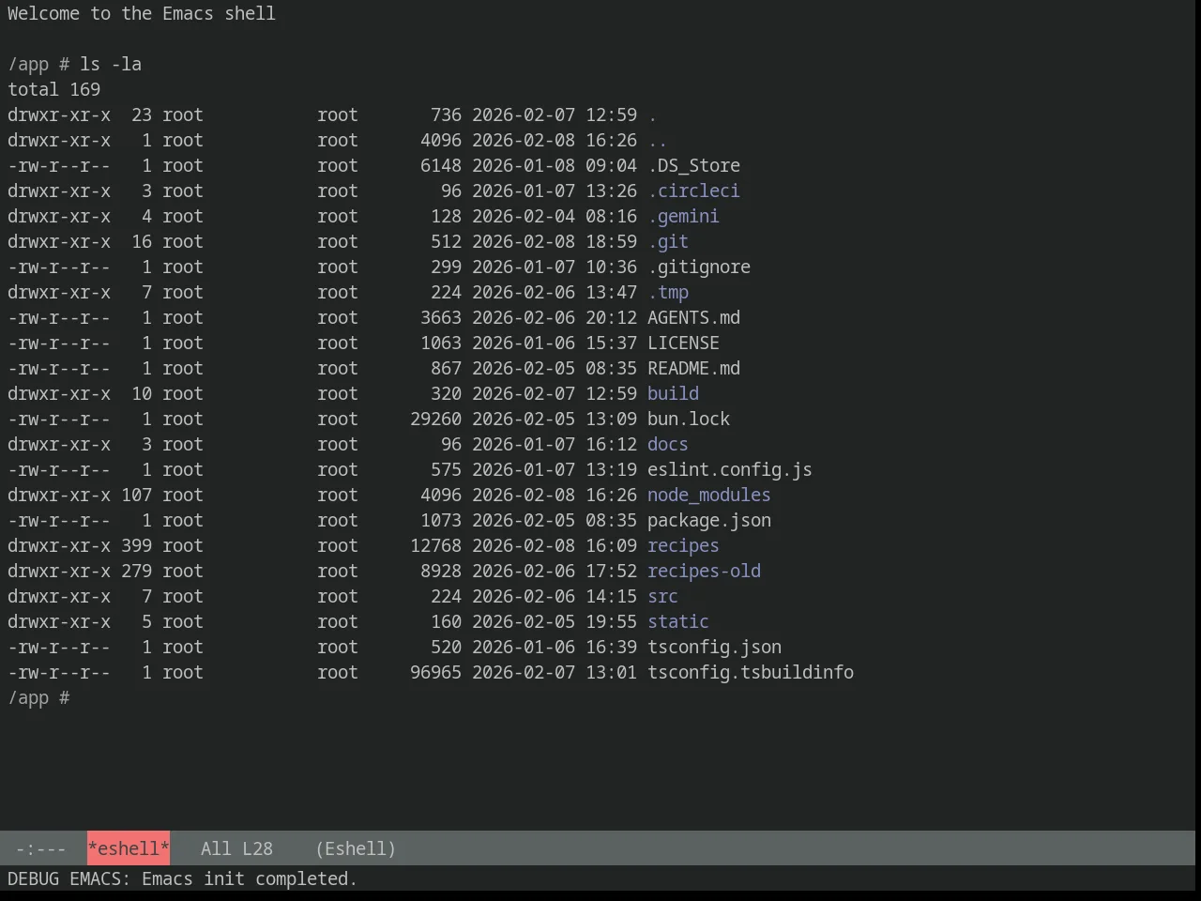
Task: Click the eslint.config.js file name
Action: pyautogui.click(x=730, y=469)
